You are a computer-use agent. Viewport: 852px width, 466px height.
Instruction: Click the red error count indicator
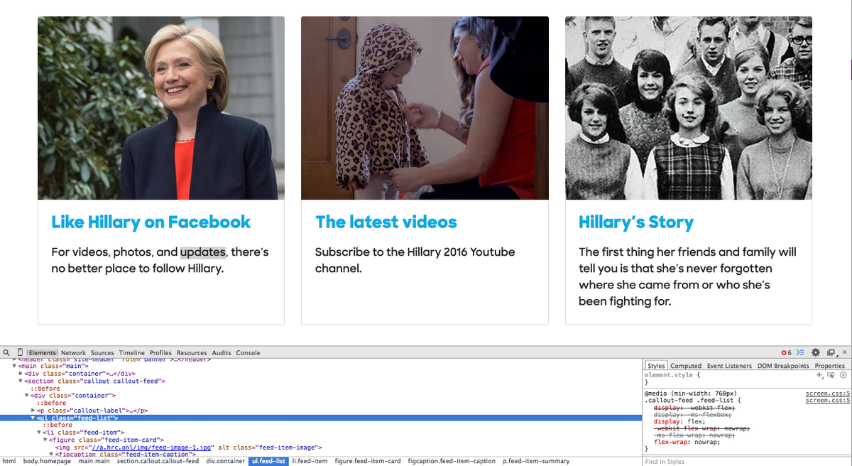click(x=786, y=353)
